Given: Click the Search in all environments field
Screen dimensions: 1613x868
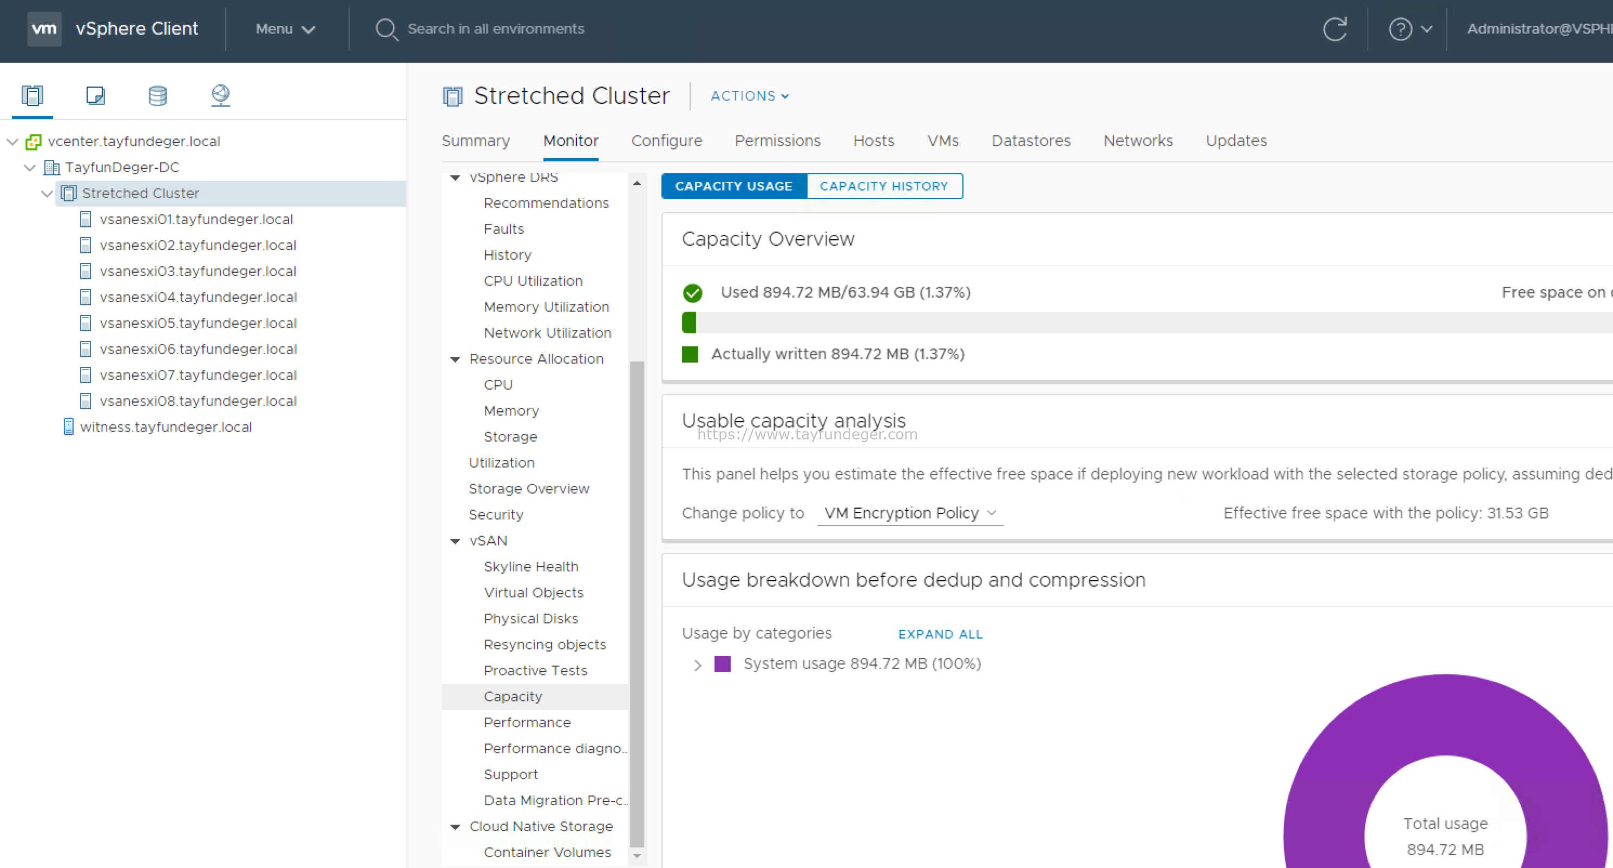Looking at the screenshot, I should tap(496, 29).
